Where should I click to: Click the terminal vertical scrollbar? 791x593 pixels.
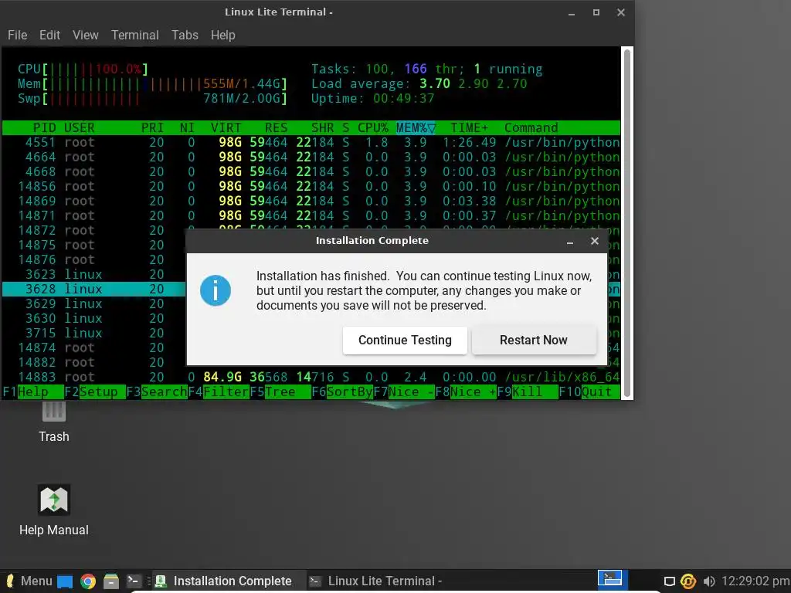point(627,223)
